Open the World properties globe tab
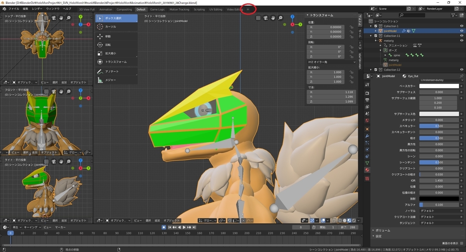 point(367,120)
